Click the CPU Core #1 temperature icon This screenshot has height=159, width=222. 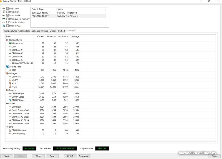pyautogui.click(x=10, y=50)
